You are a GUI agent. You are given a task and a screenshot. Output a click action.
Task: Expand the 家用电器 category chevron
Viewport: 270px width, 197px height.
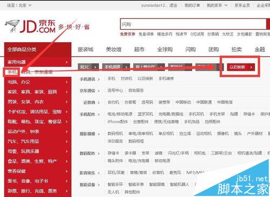pos(66,62)
